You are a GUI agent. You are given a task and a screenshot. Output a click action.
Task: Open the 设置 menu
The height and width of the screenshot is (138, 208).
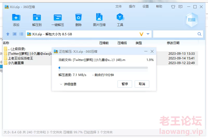[x=146, y=6]
